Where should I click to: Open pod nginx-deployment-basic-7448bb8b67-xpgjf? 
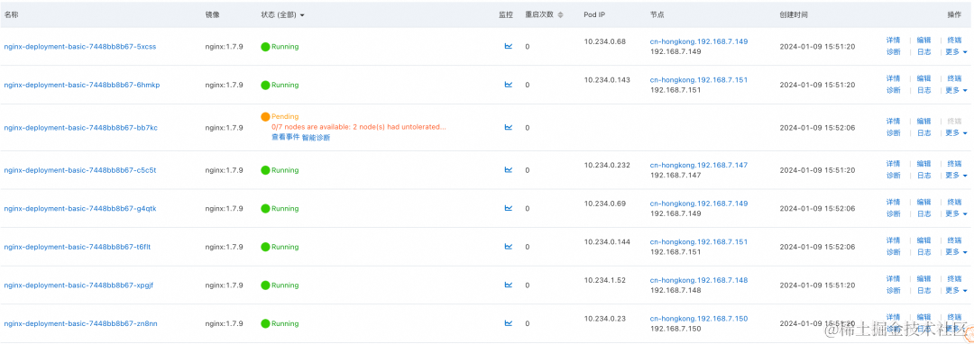pos(78,285)
